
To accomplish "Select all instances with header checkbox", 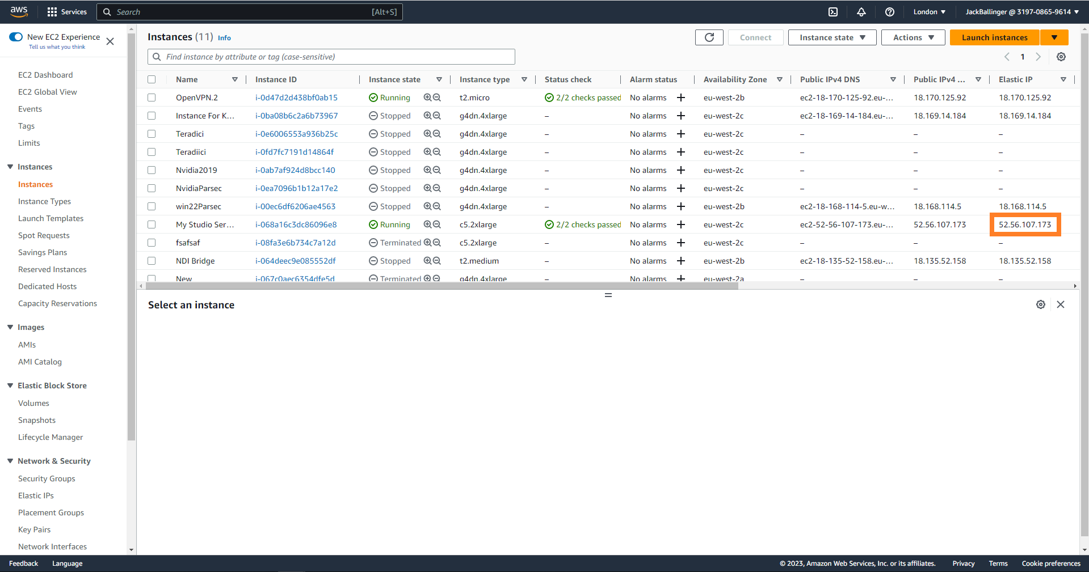I will [x=152, y=79].
